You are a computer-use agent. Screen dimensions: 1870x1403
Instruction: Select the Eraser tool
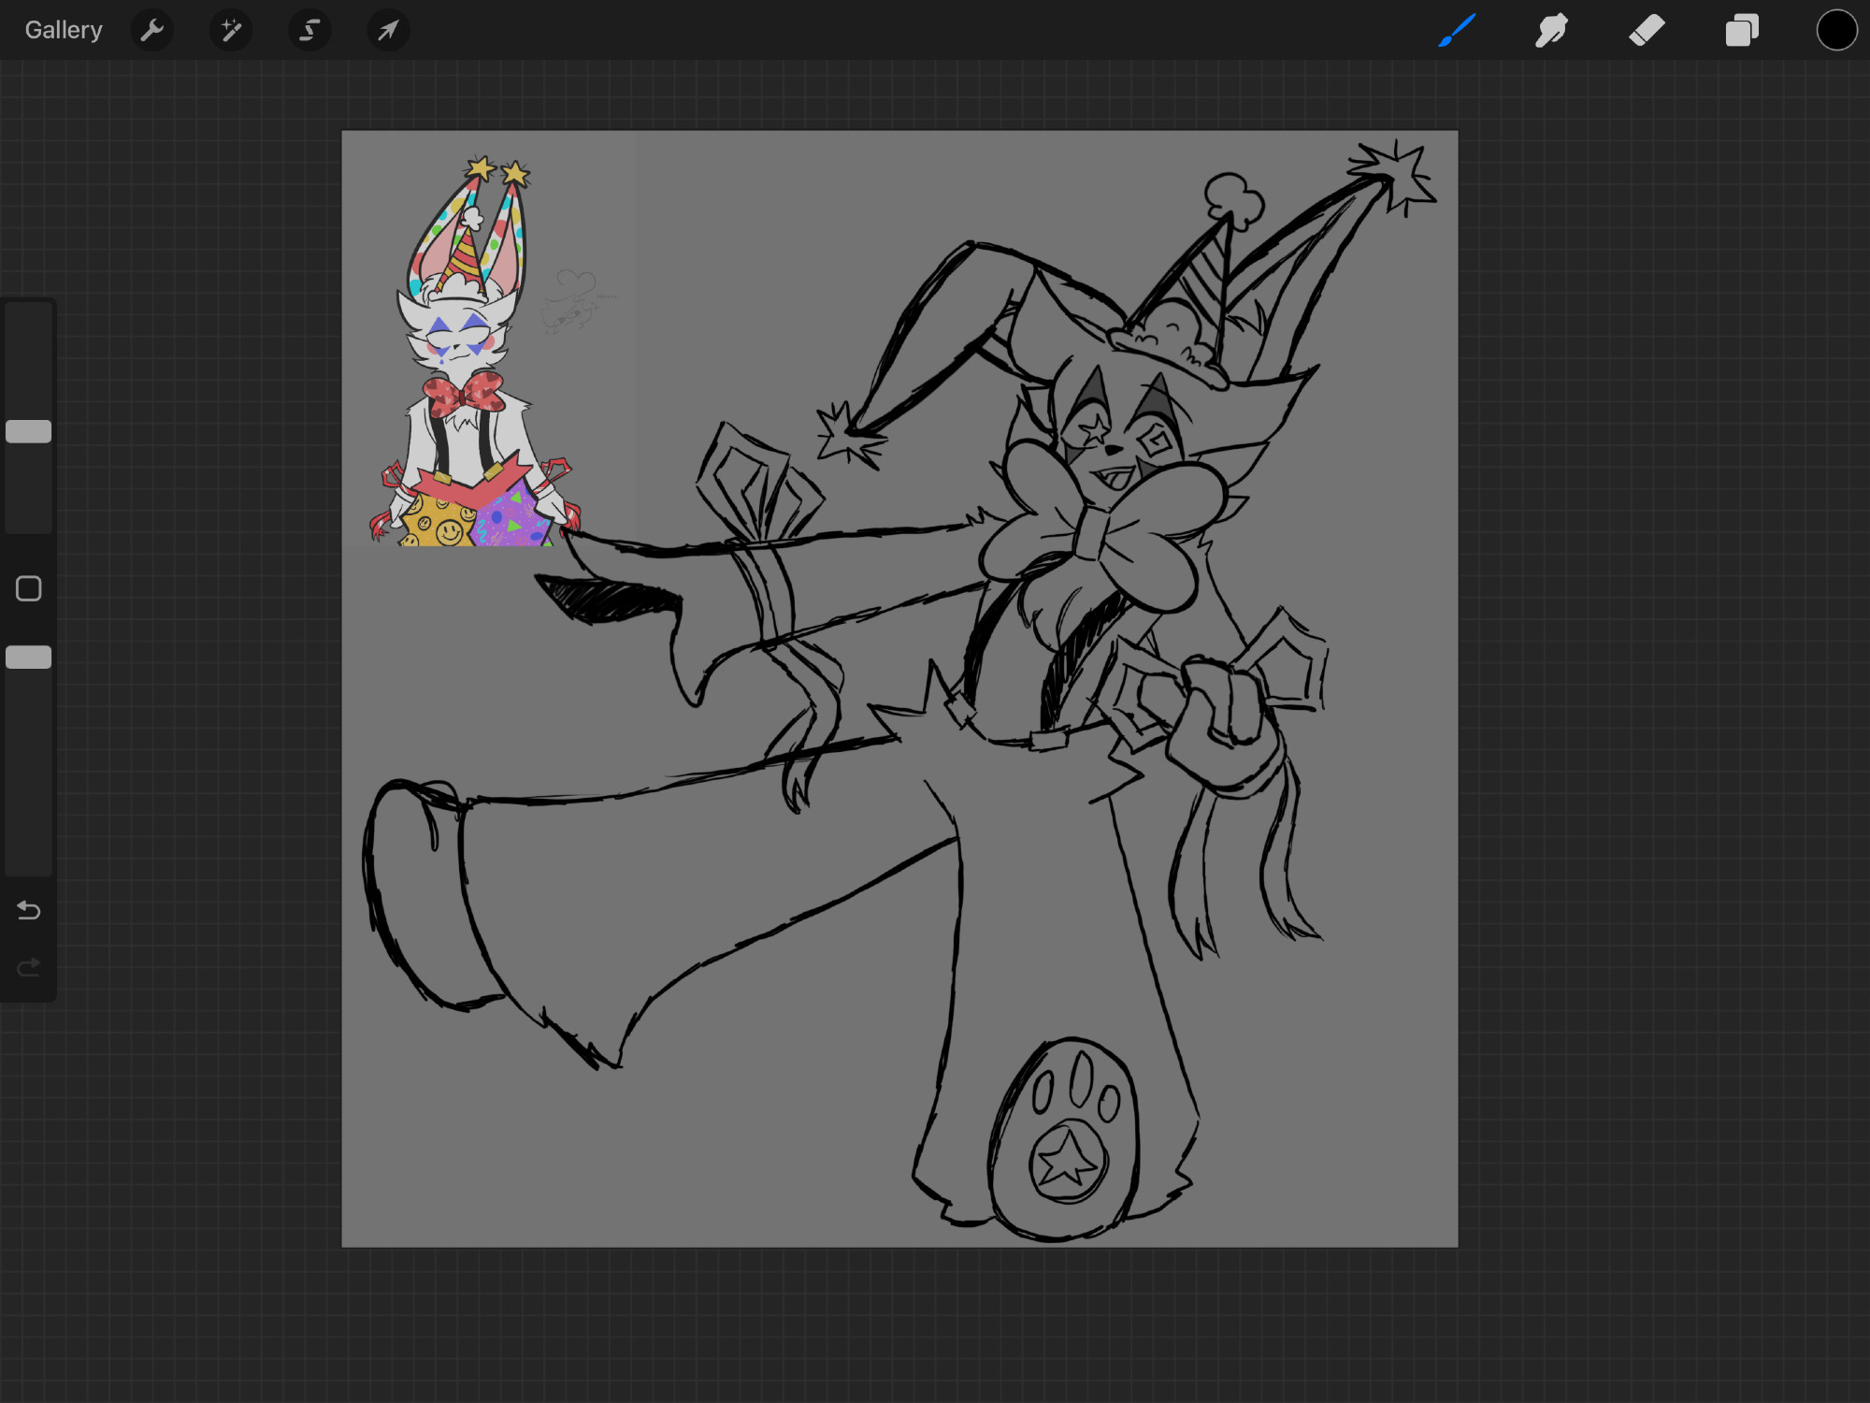coord(1647,30)
